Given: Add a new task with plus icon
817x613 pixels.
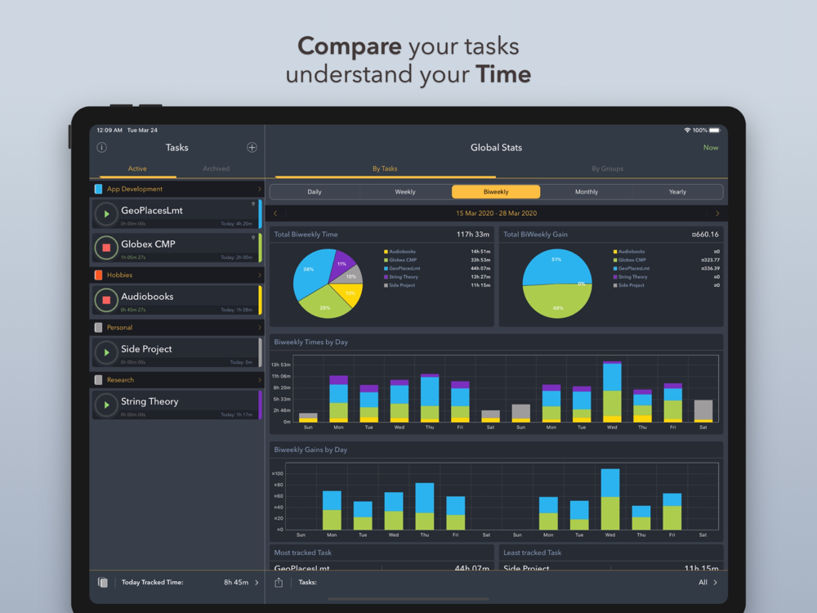Looking at the screenshot, I should (x=252, y=147).
